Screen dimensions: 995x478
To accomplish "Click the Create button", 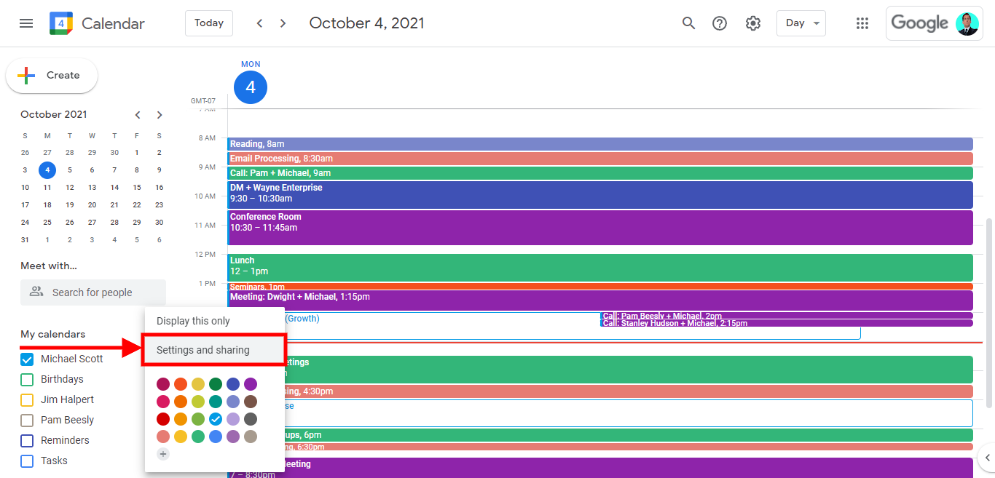I will (51, 75).
